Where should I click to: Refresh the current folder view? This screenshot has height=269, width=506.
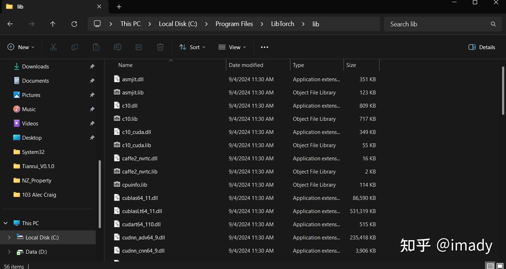pos(74,24)
